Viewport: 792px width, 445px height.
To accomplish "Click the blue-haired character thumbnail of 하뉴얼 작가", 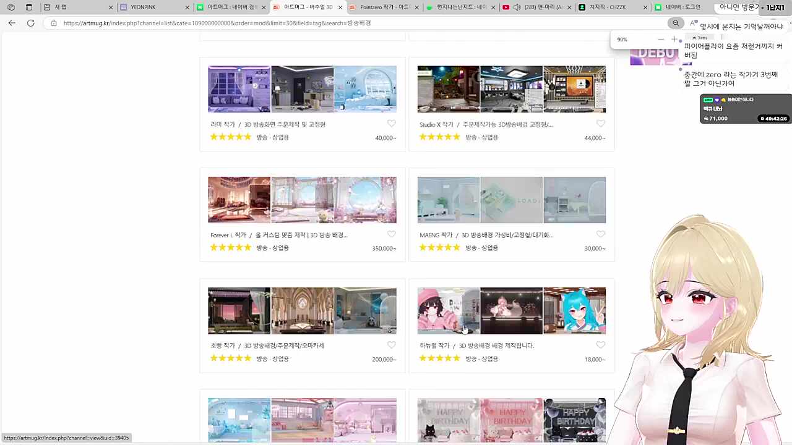I will (574, 310).
